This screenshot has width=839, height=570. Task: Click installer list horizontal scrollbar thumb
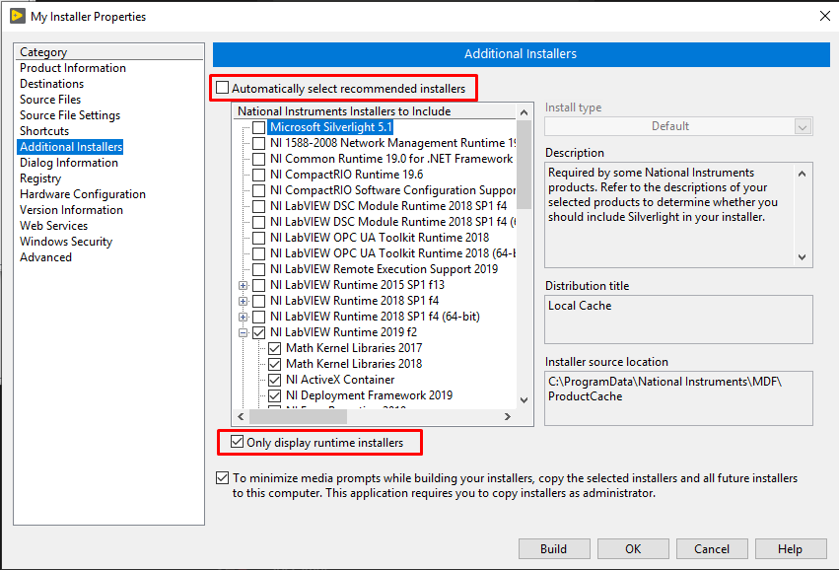298,416
